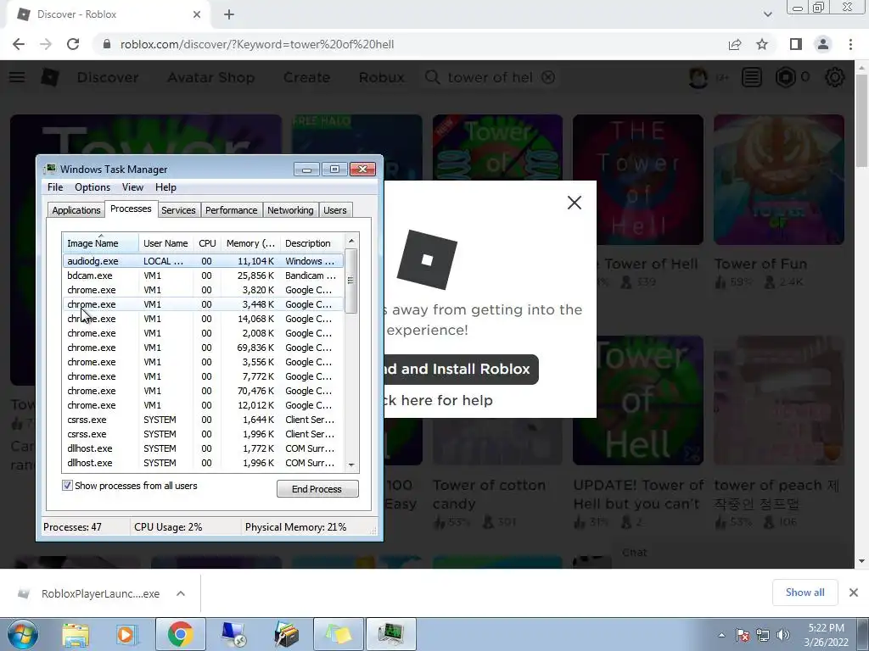Open Windows Media Player from taskbar
Image resolution: width=869 pixels, height=651 pixels.
(126, 634)
